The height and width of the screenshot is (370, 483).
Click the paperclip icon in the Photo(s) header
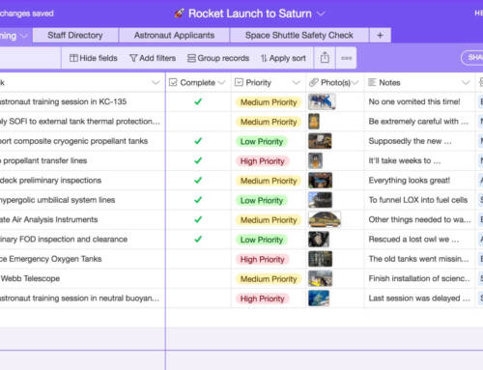314,82
